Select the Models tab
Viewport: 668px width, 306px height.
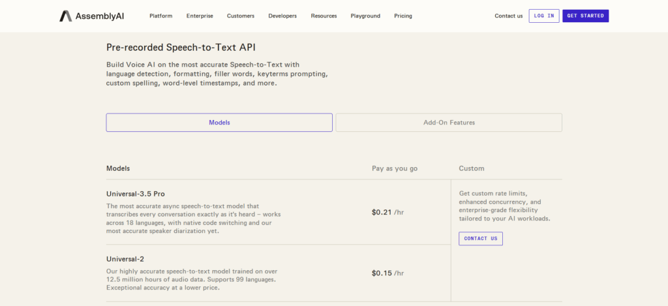point(219,122)
